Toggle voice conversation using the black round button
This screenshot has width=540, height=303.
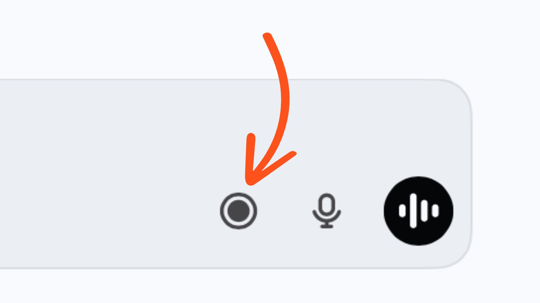(418, 211)
